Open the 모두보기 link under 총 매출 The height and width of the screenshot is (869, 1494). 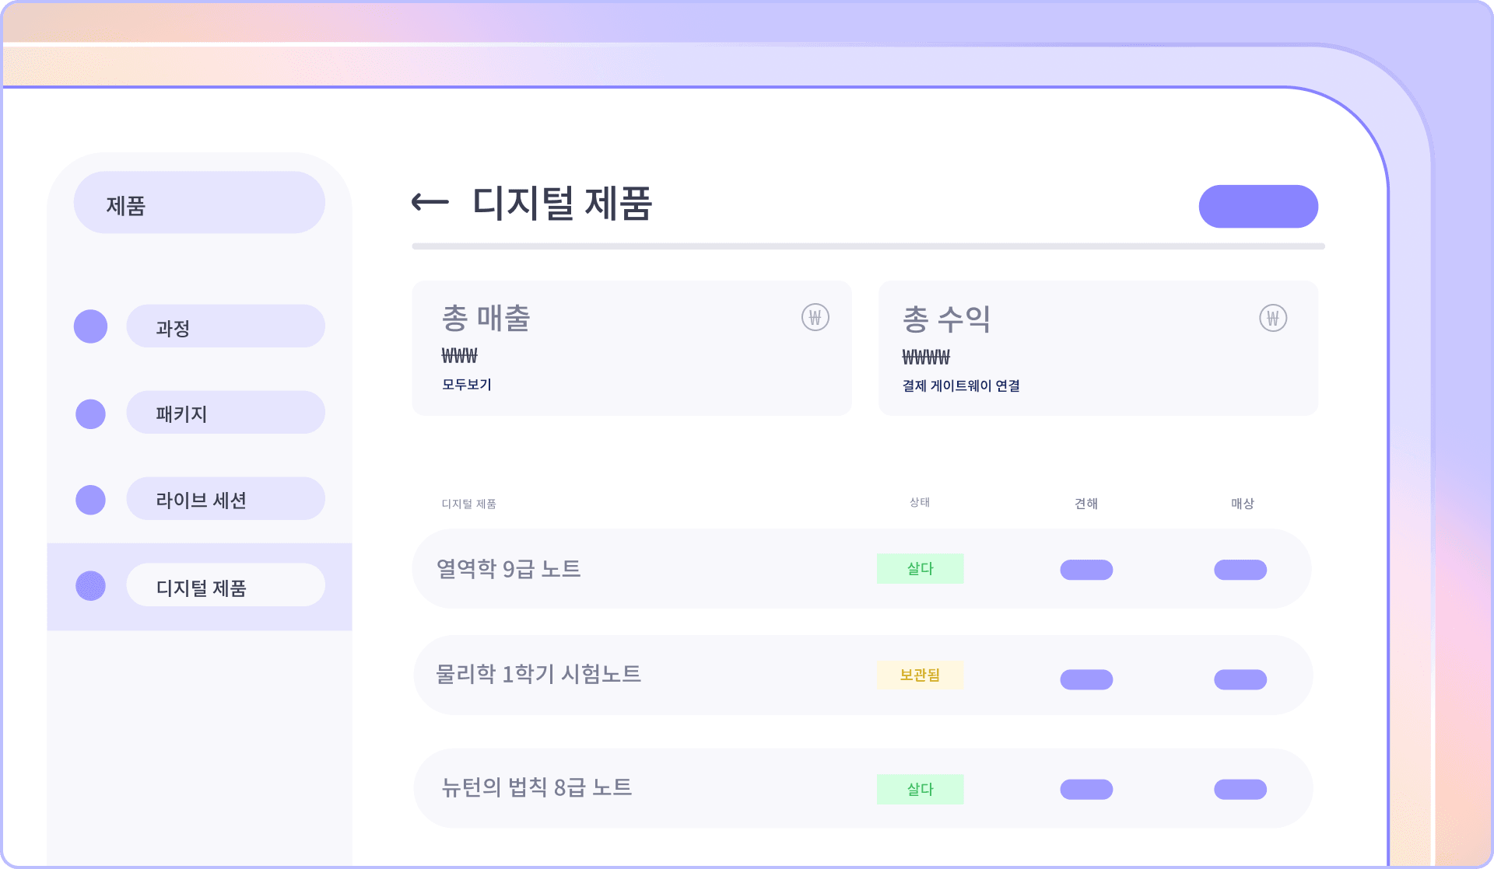pyautogui.click(x=467, y=385)
